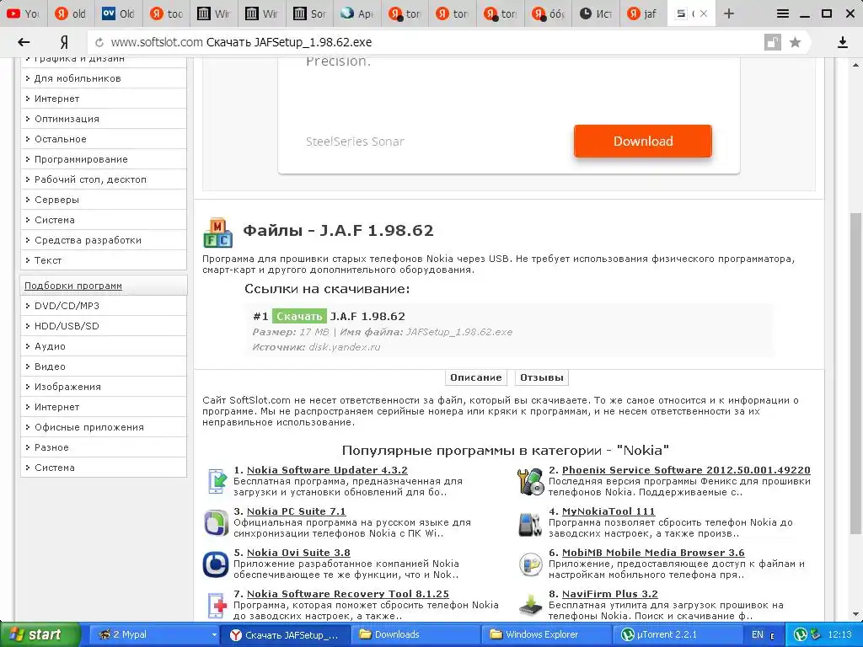Click the Yandex Я home logo
The width and height of the screenshot is (863, 647).
(x=64, y=42)
